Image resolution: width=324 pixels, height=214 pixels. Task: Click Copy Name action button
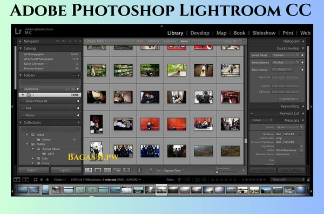pyautogui.click(x=301, y=146)
